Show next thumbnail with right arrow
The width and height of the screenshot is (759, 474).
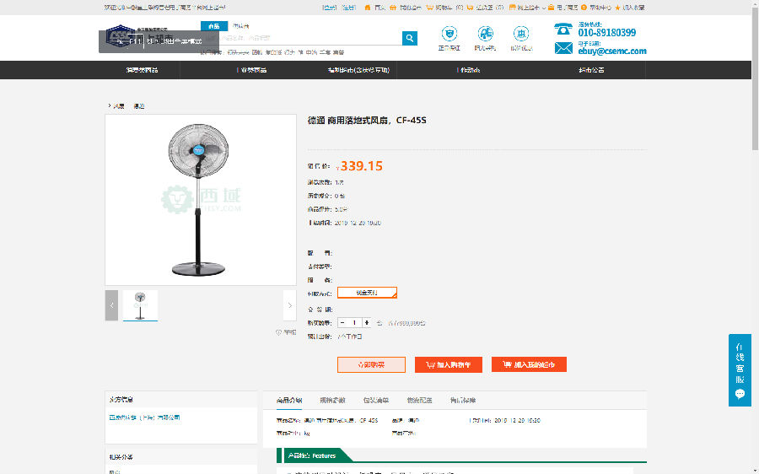tap(289, 305)
